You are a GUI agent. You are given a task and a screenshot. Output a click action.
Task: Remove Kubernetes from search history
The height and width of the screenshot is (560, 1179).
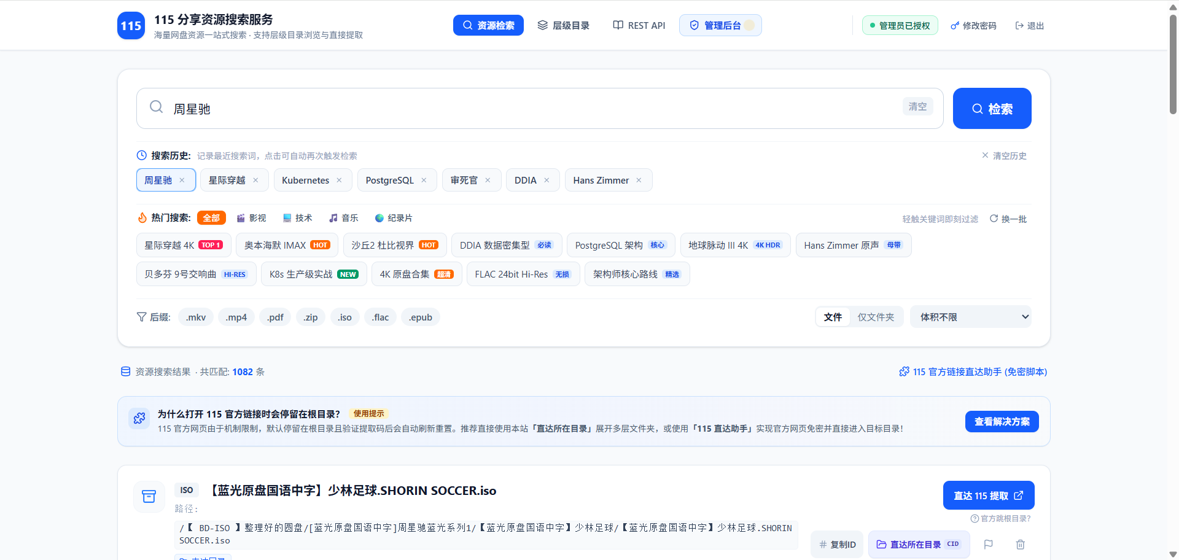(340, 180)
